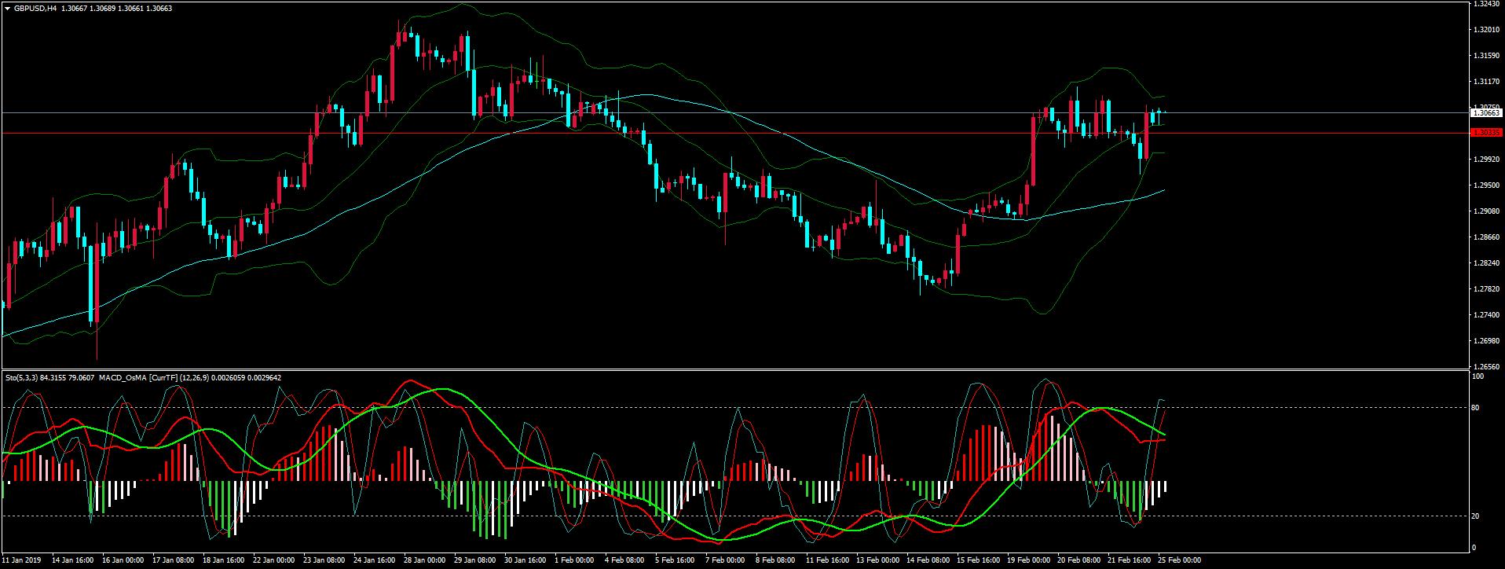Screen dimensions: 1505x569
Task: Click the 14 Feb 08:00 time label
Action: coord(928,560)
